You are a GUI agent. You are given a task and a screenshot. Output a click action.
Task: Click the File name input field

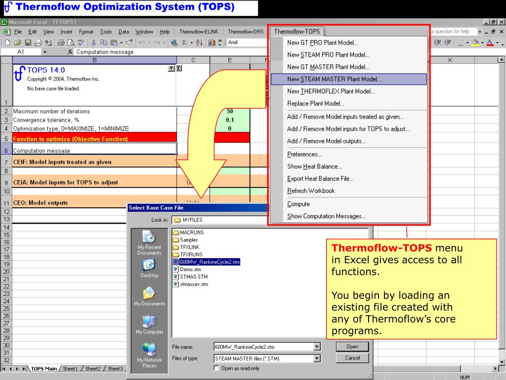pos(264,347)
